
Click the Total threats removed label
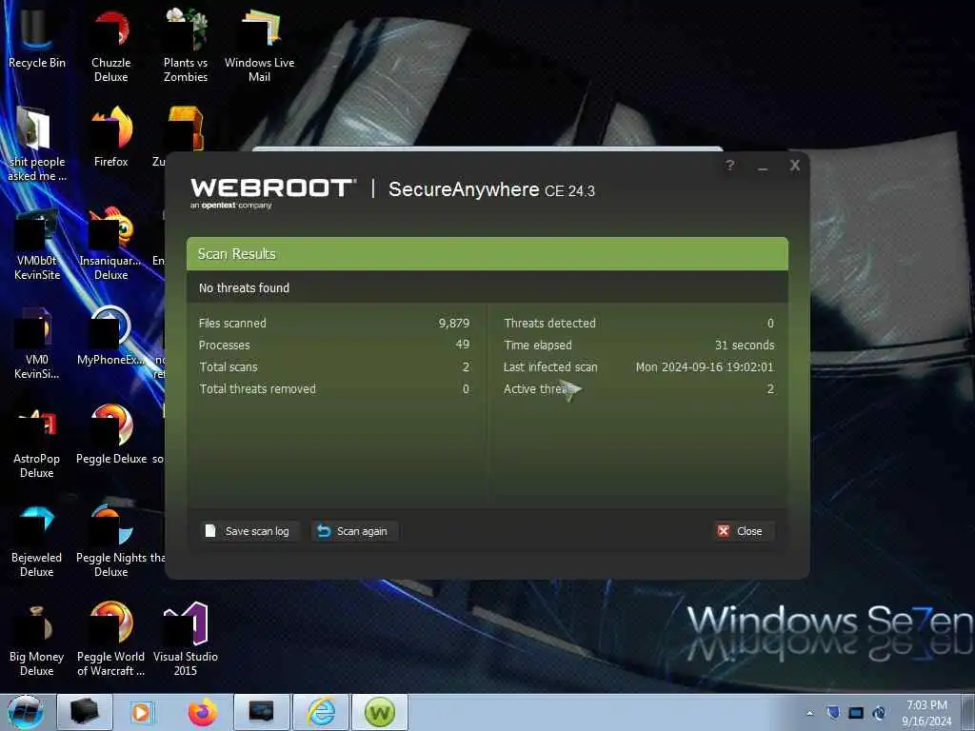click(257, 389)
